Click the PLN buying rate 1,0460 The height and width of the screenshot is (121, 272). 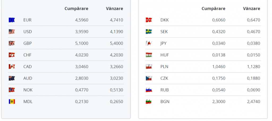tap(219, 67)
